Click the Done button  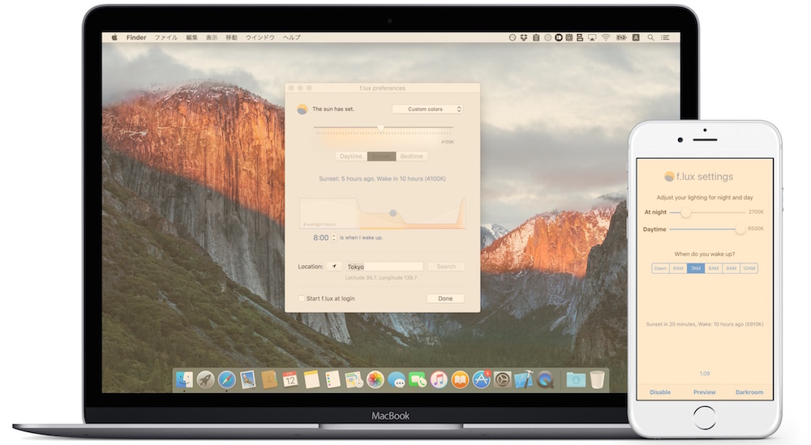tap(445, 298)
